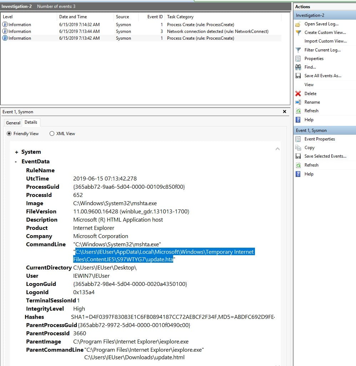
Task: Close the Event 1, Sysmon preview pane
Action: tap(285, 112)
